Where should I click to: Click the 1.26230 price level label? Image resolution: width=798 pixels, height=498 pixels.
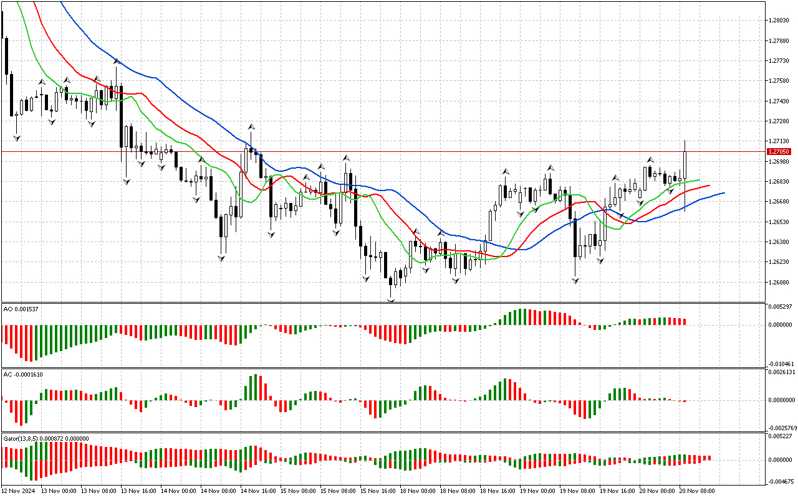point(780,262)
